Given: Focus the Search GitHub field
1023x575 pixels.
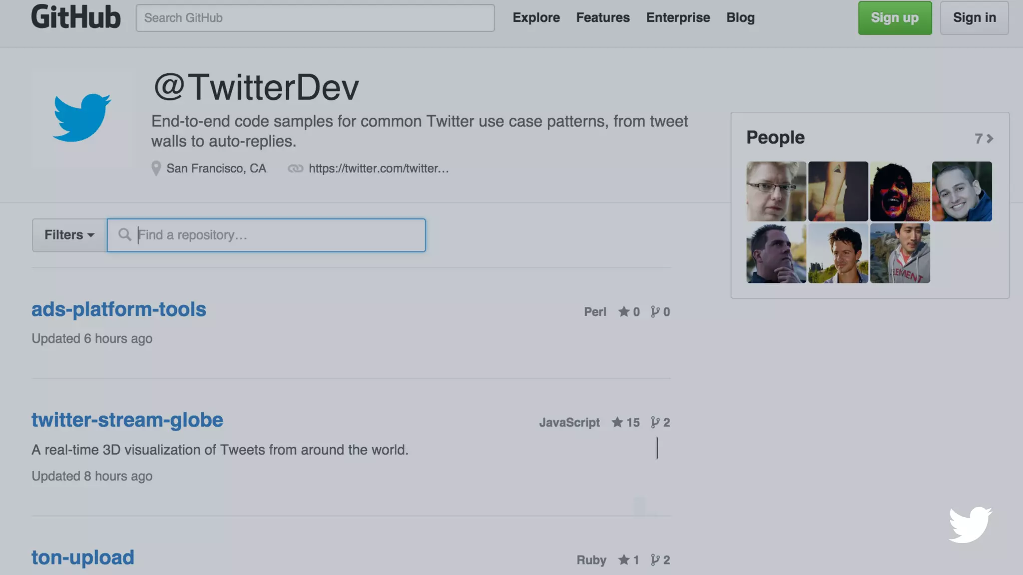Looking at the screenshot, I should tap(315, 18).
